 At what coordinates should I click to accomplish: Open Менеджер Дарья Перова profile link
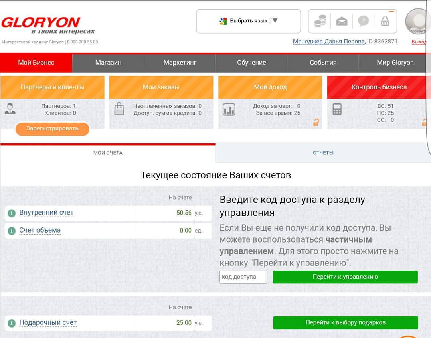coord(329,42)
